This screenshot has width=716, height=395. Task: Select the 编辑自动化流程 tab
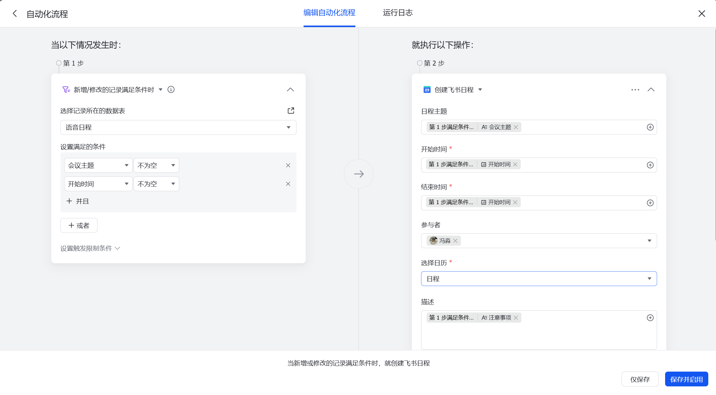click(329, 13)
